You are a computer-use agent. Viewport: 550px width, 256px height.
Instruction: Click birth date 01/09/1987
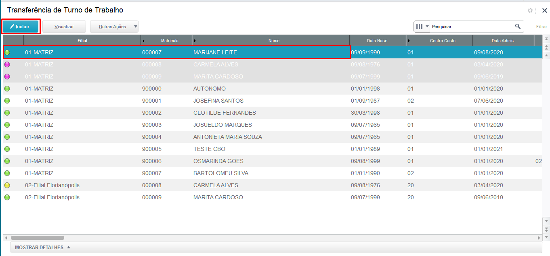coord(365,101)
